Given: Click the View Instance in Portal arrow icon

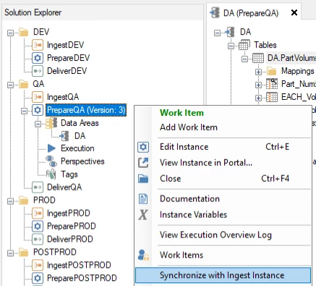Looking at the screenshot, I should click(x=143, y=163).
